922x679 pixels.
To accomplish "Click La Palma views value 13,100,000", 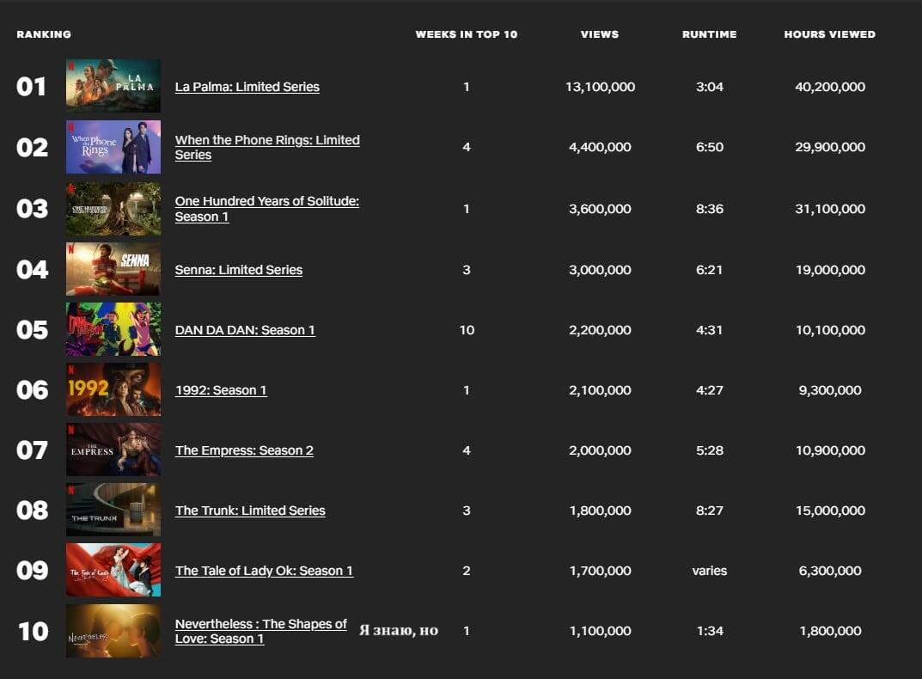I will tap(600, 87).
